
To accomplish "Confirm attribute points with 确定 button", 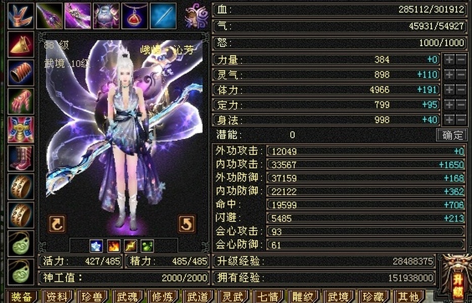I will pos(452,135).
